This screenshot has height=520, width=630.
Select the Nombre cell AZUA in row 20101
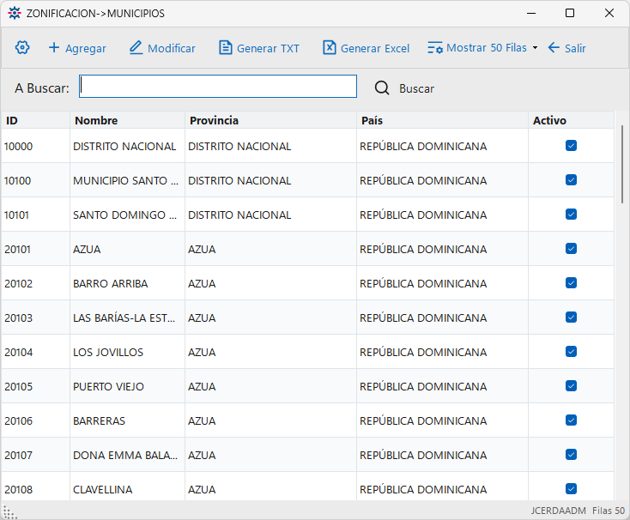pos(127,249)
